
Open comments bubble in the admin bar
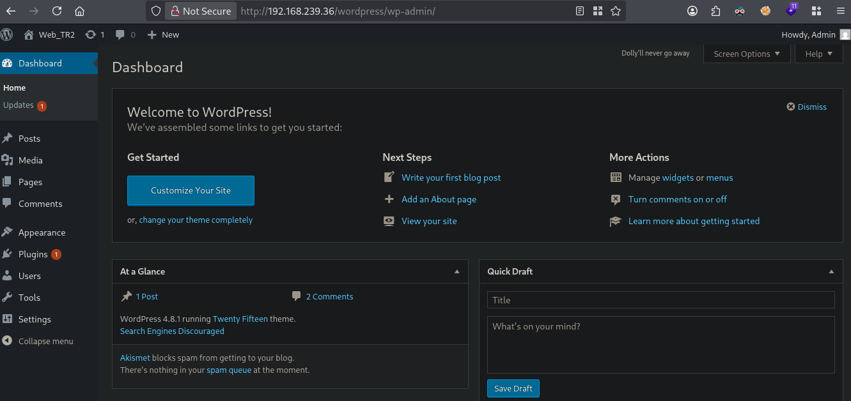click(125, 34)
